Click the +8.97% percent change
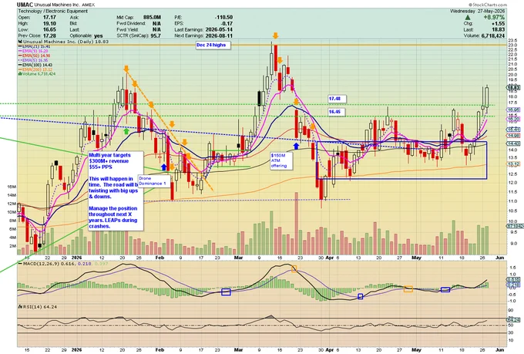The height and width of the screenshot is (354, 524). coord(492,18)
